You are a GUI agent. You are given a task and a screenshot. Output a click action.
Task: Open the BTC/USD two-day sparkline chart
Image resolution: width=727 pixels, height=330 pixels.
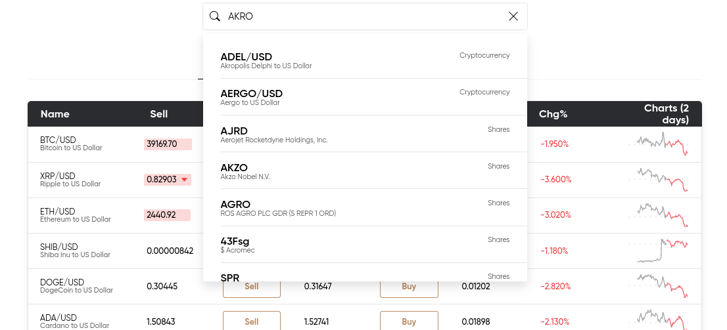[659, 144]
